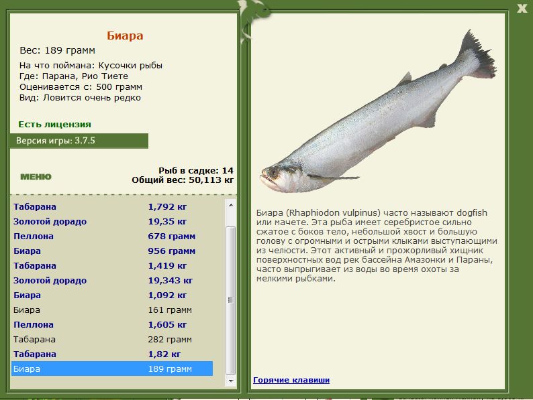
Task: Click Вид: Ловится очень редко line
Action: (80, 98)
